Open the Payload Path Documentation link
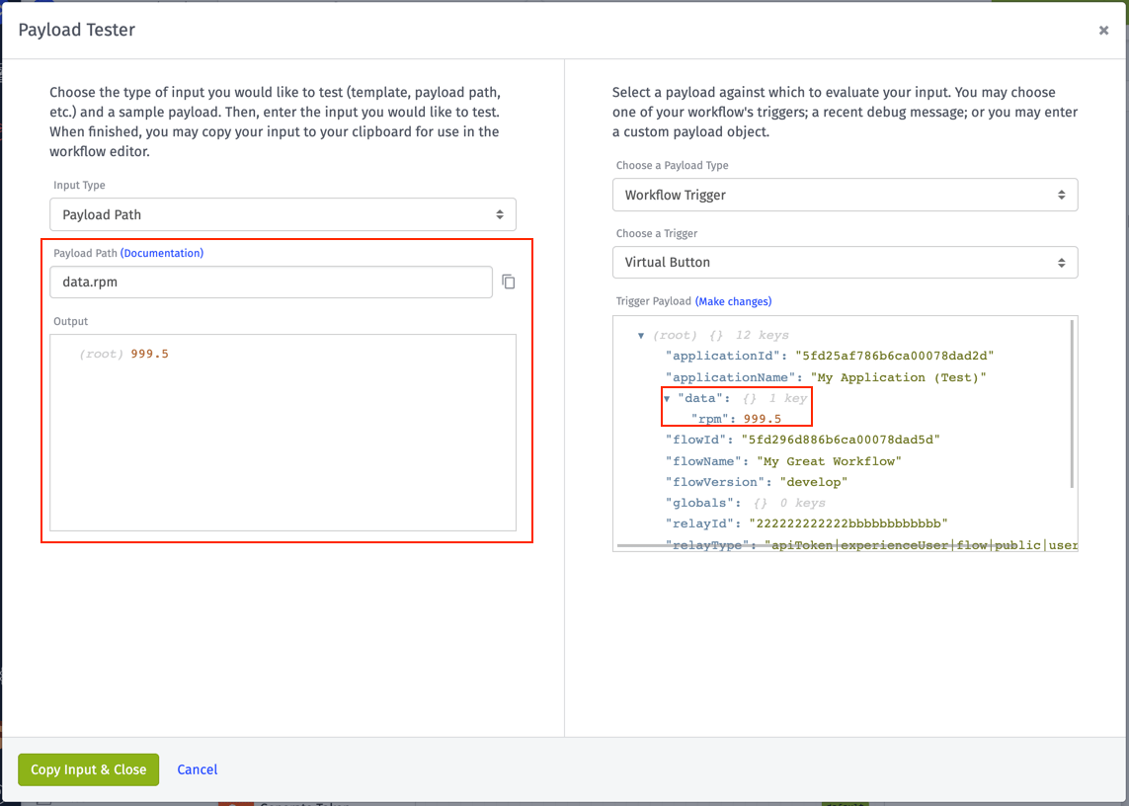The image size is (1129, 806). coord(162,253)
